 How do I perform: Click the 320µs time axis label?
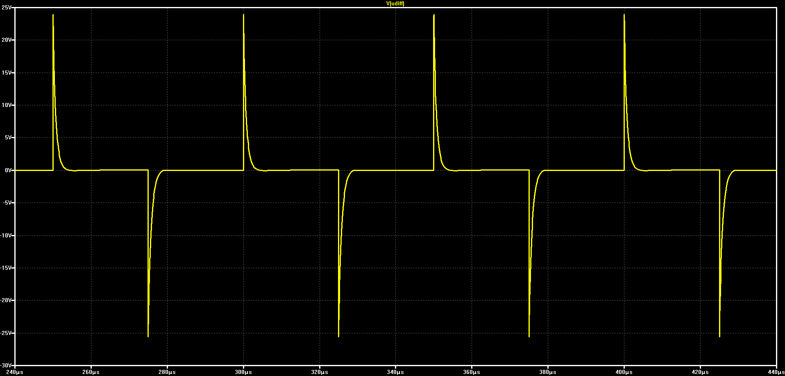coord(320,372)
